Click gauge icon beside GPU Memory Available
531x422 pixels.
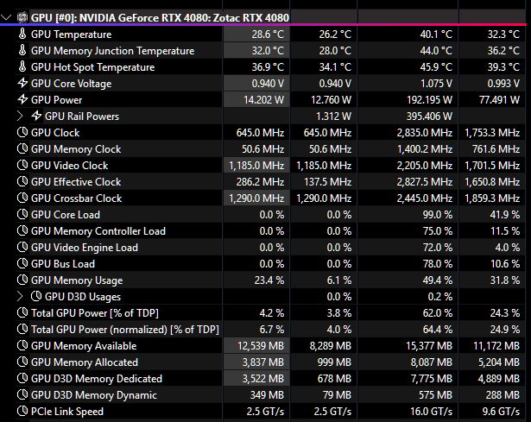point(22,345)
